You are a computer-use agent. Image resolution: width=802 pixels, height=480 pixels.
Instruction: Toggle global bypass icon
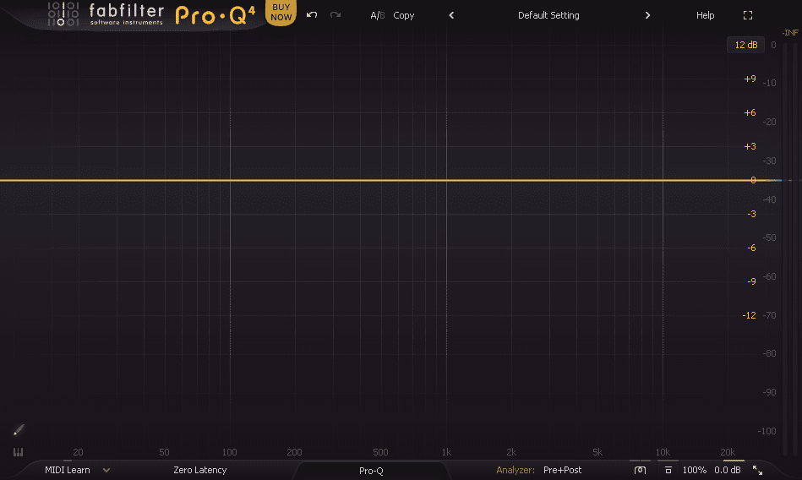tap(668, 470)
